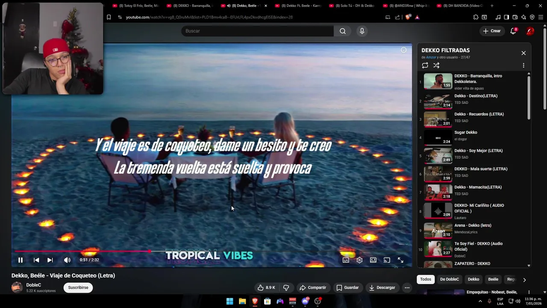Enter full screen mode

400,260
